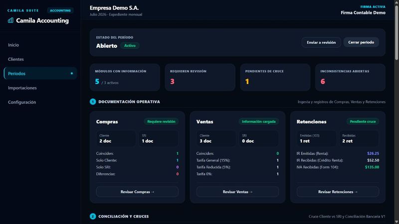This screenshot has width=399, height=224.
Task: Open Revisar Compras
Action: [137, 192]
